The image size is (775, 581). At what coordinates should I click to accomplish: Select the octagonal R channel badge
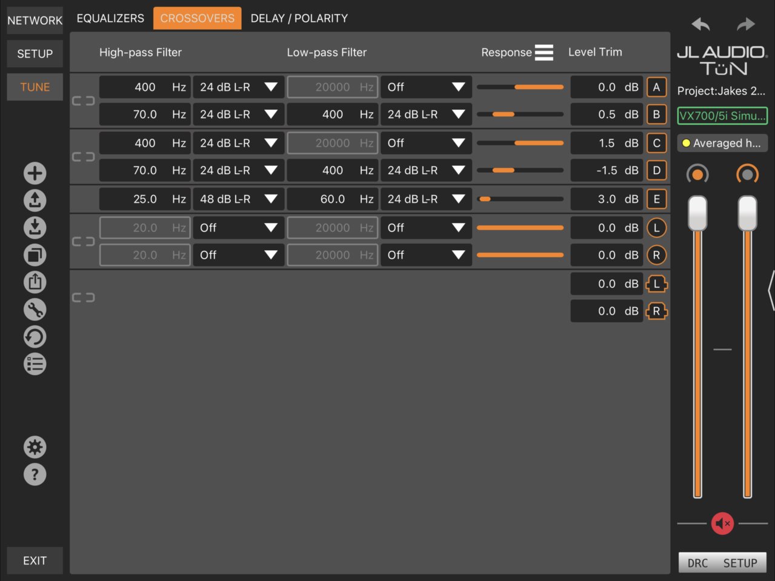pos(656,311)
